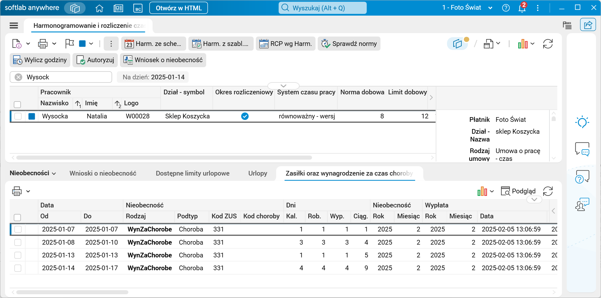
Task: Select checkbox for 2025-01-08 absence row
Action: click(x=18, y=242)
